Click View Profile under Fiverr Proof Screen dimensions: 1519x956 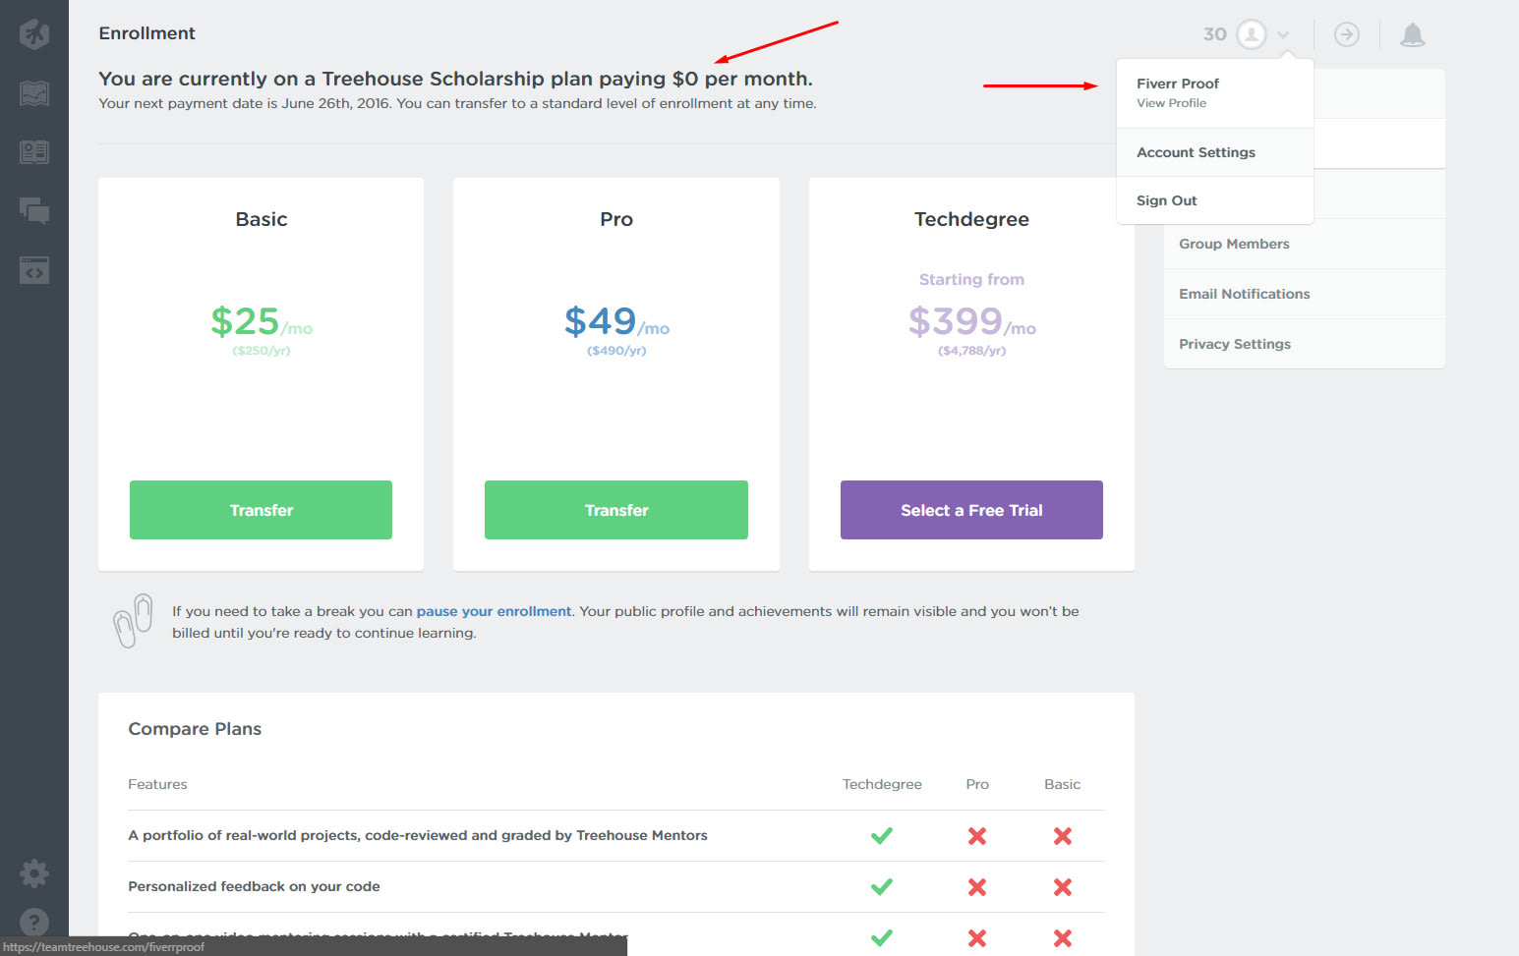pos(1171,103)
